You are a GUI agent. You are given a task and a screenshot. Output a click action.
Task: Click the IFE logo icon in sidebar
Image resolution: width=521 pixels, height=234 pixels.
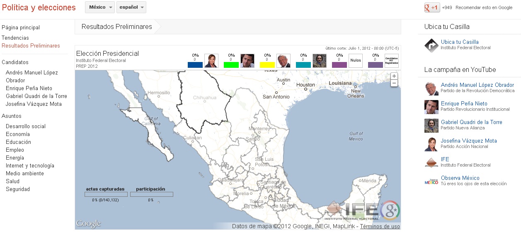(x=431, y=162)
